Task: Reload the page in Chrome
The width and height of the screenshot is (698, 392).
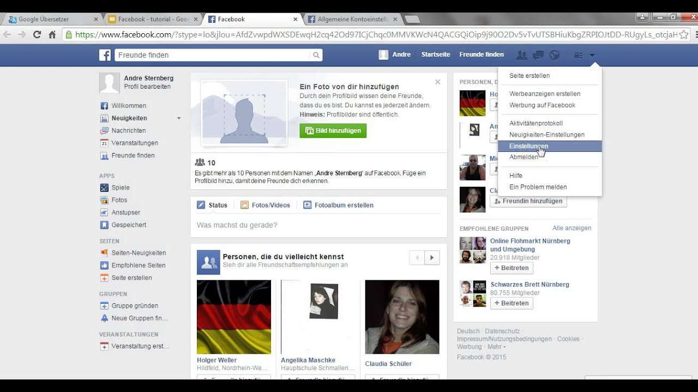Action: tap(37, 34)
